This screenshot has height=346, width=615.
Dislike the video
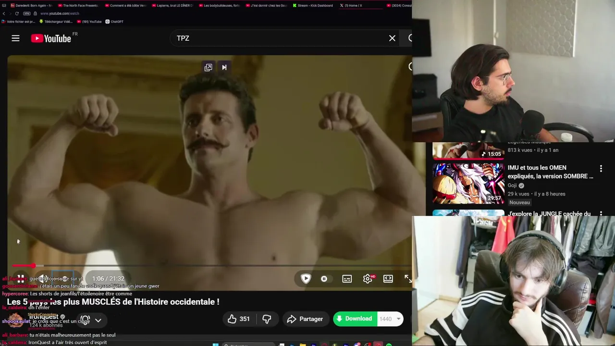coord(267,319)
